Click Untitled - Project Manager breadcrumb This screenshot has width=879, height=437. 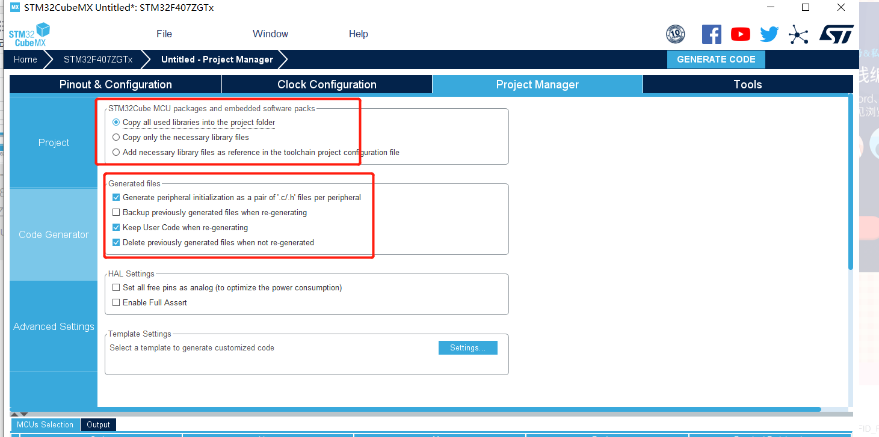(217, 60)
